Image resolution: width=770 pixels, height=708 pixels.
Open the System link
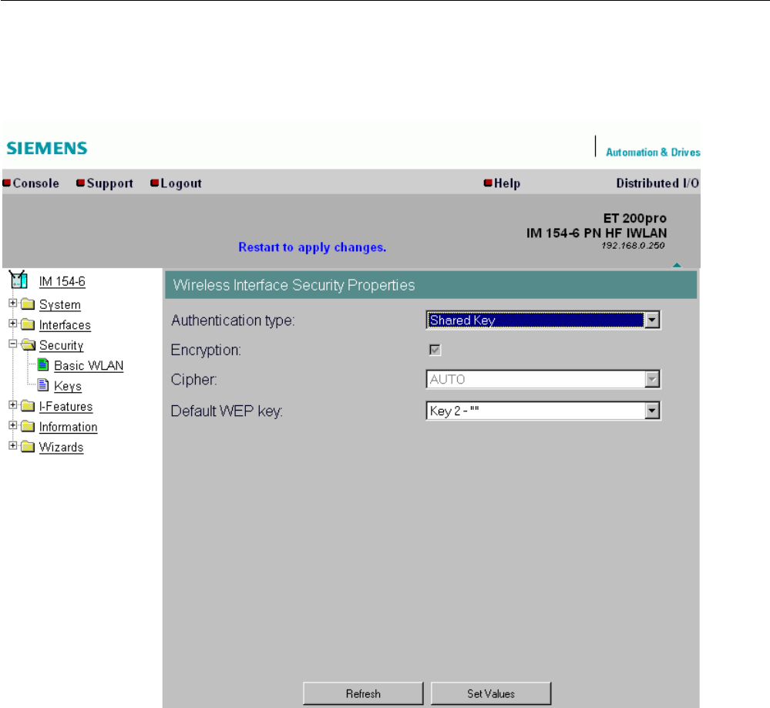coord(60,305)
